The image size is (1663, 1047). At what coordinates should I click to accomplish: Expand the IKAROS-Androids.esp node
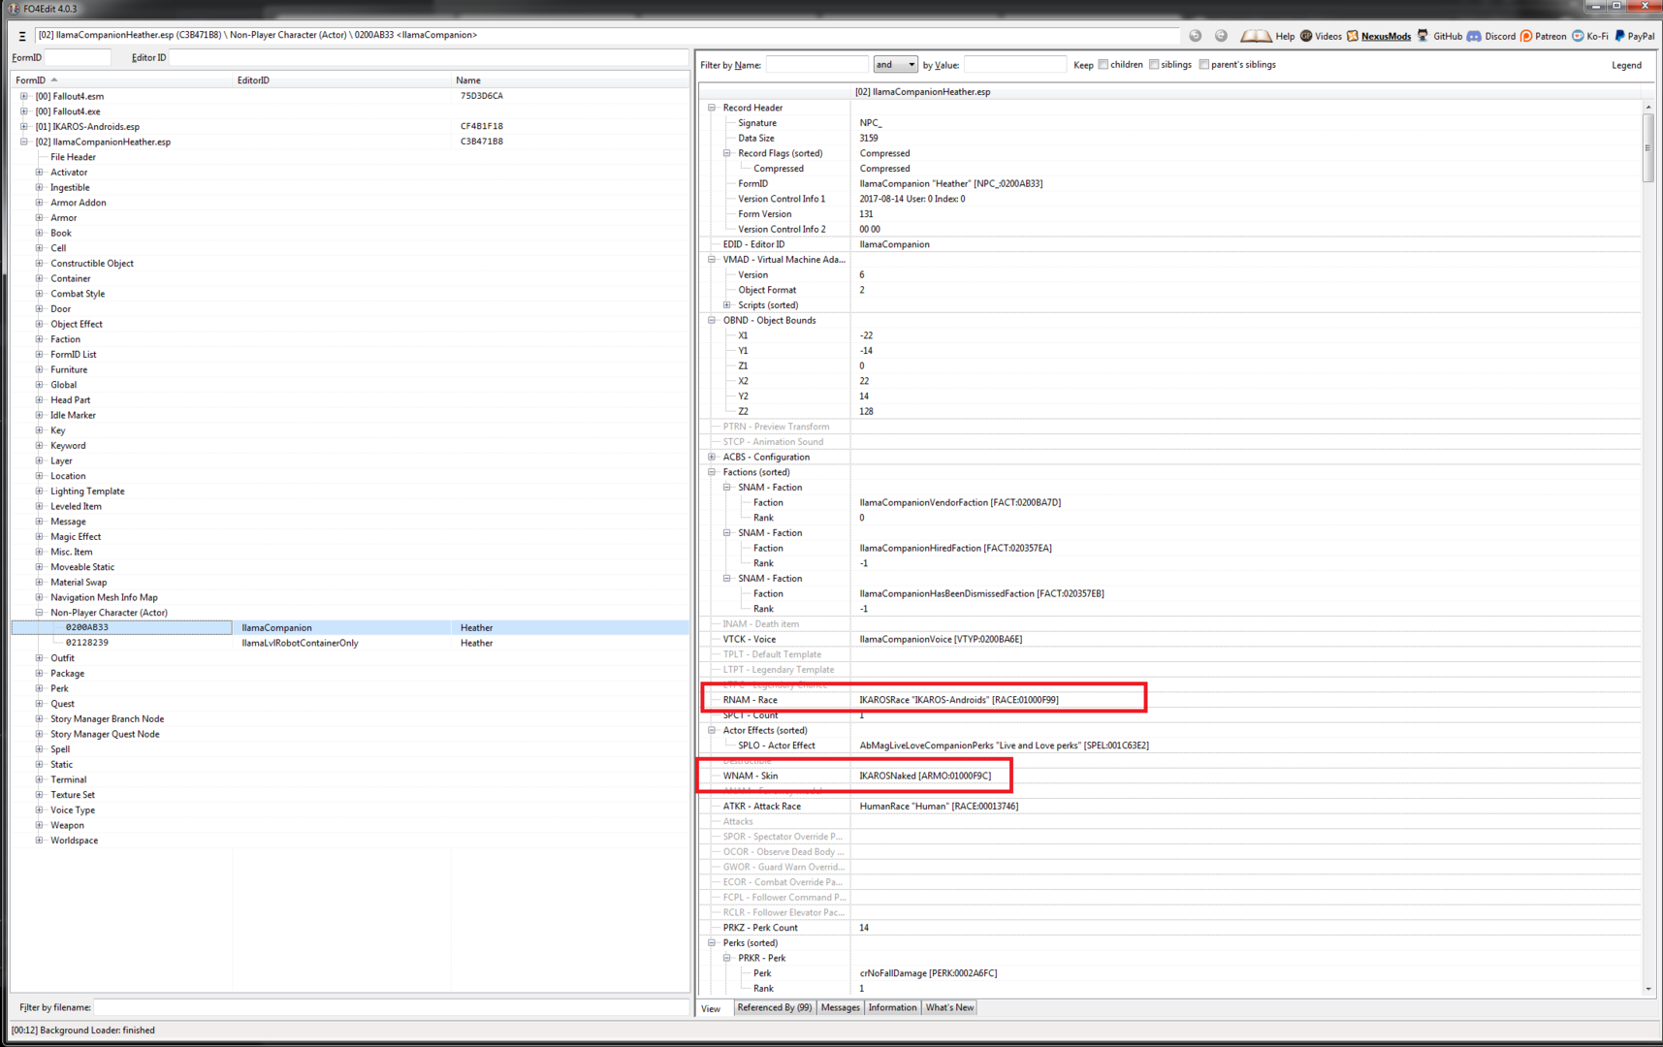tap(24, 126)
